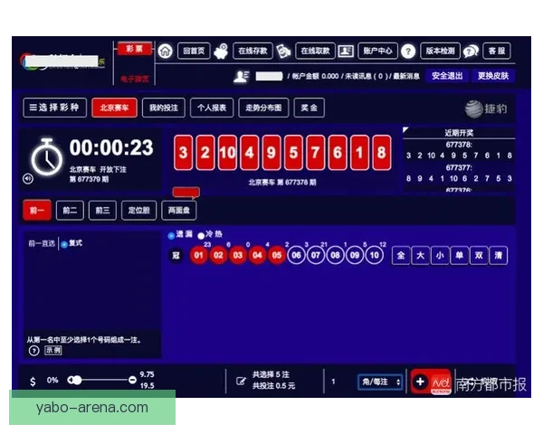Select the 遗漏 radio option
Viewport: 543px width, 434px height.
pyautogui.click(x=171, y=236)
